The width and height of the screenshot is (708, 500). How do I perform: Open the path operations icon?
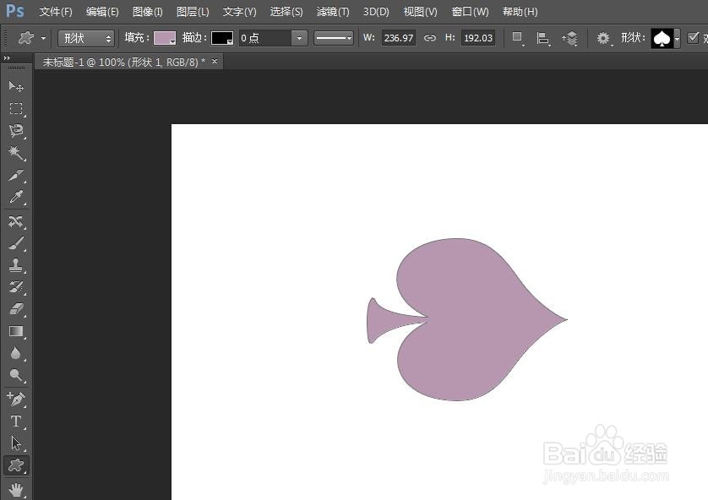point(517,38)
